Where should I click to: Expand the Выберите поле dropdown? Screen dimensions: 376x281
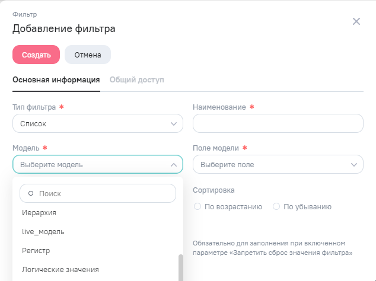278,164
